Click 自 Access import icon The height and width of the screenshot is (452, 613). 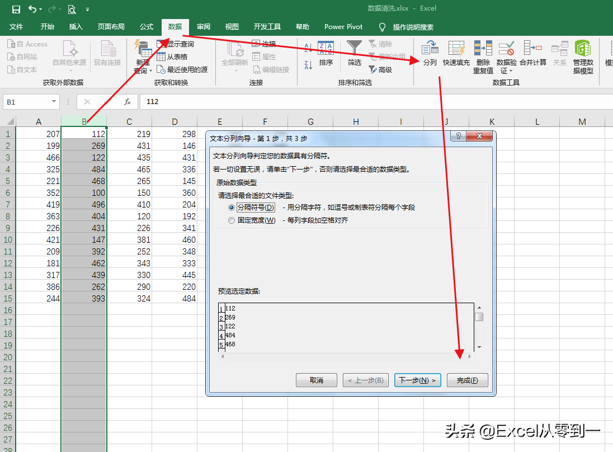point(27,44)
